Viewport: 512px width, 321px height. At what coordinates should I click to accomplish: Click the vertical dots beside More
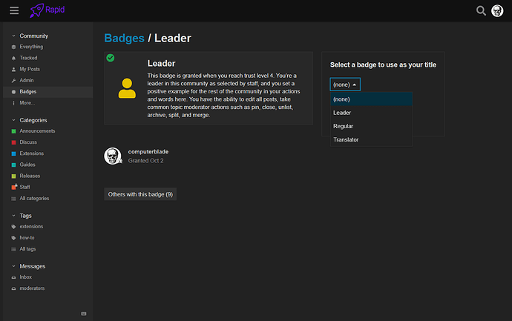[x=13, y=103]
